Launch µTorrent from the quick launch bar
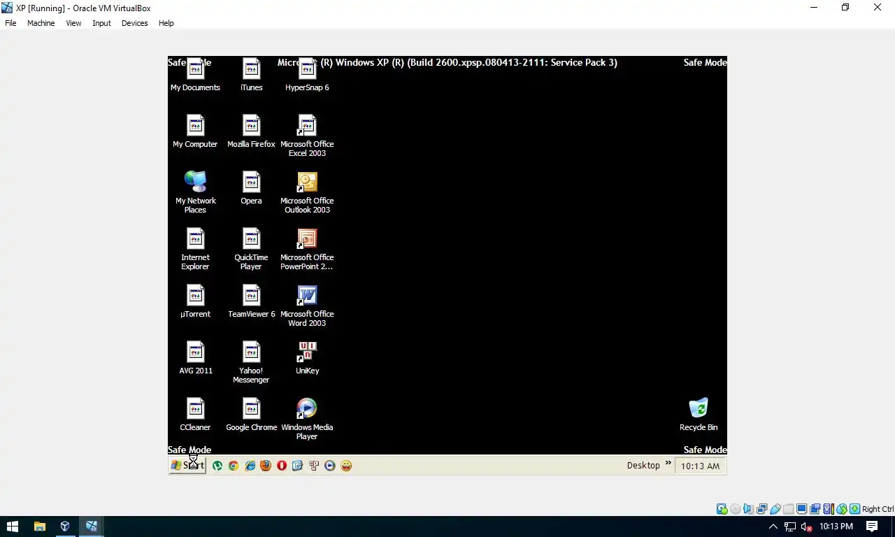Image resolution: width=895 pixels, height=537 pixels. (217, 466)
